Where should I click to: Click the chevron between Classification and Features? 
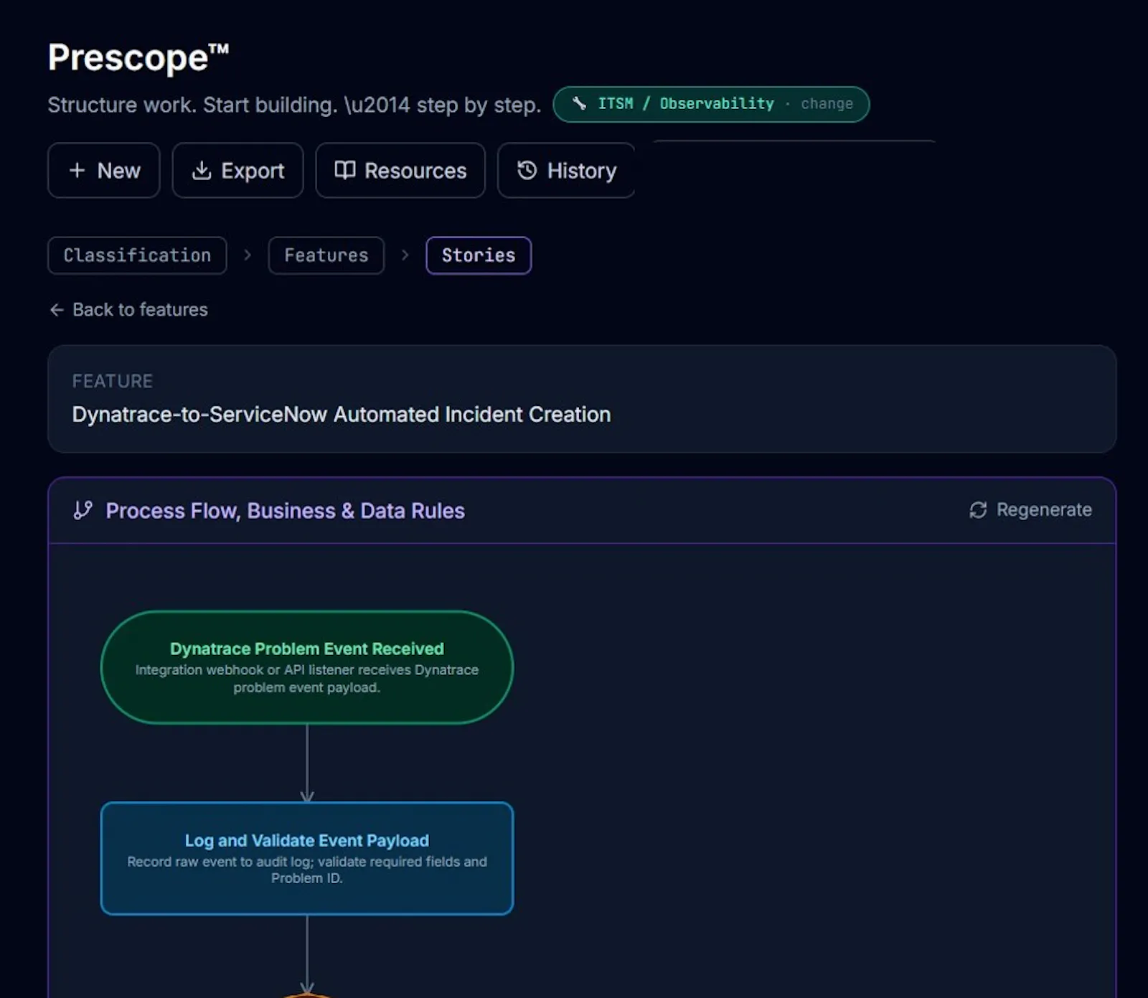pyautogui.click(x=248, y=255)
